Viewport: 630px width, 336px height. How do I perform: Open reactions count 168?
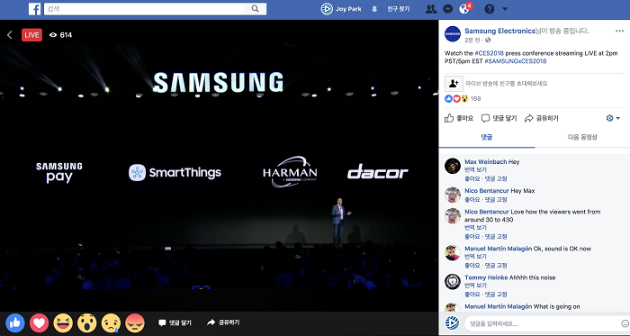pyautogui.click(x=475, y=98)
